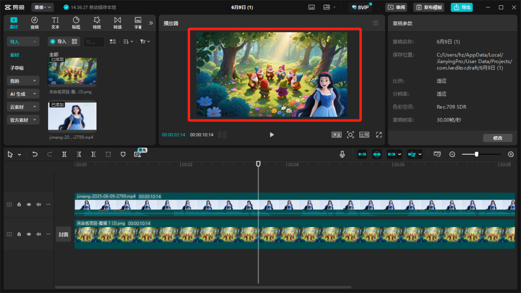Click the timeline zoom-in plus icon
521x293 pixels.
511,154
